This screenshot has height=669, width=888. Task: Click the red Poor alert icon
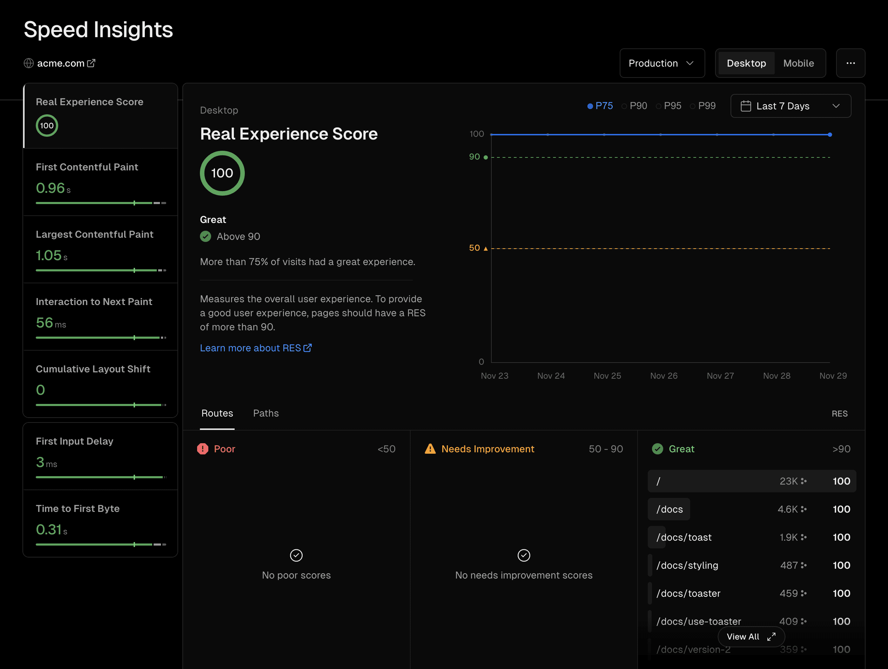(x=203, y=449)
